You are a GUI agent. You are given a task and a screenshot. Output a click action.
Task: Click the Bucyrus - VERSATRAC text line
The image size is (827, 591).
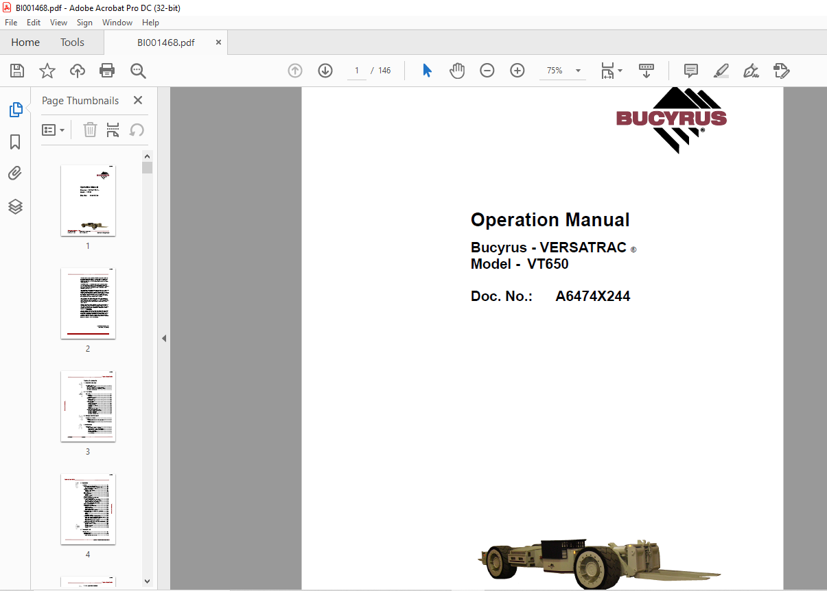(553, 248)
